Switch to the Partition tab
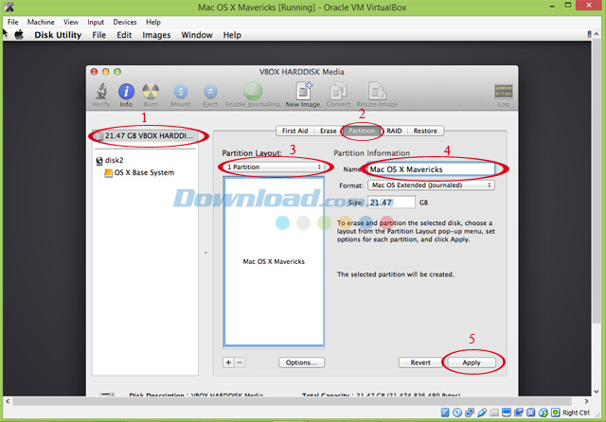This screenshot has width=606, height=422. (x=362, y=131)
